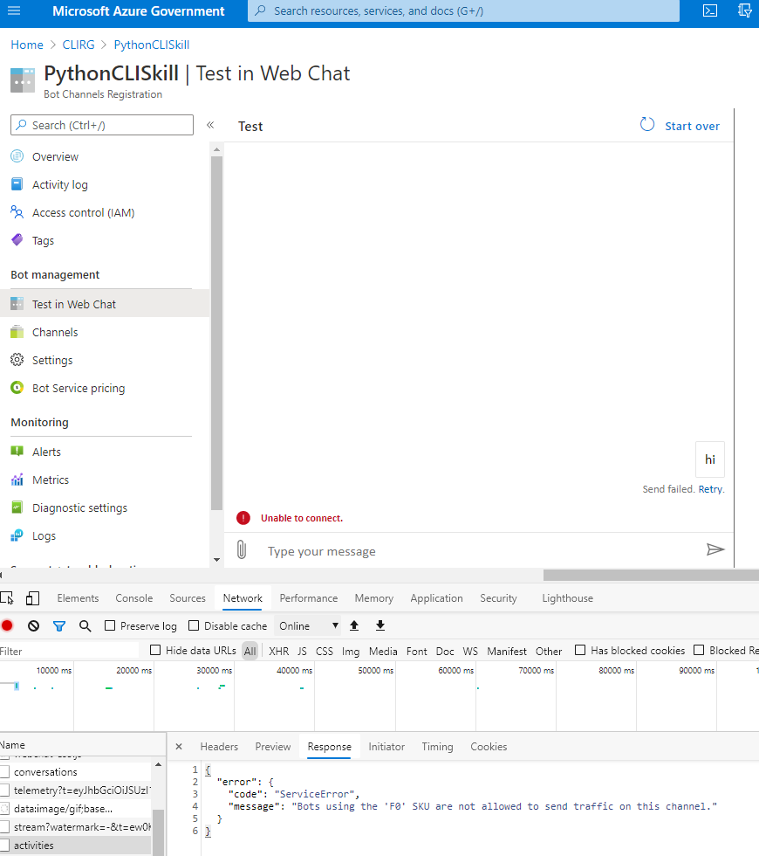Click the Channels icon

tap(17, 332)
